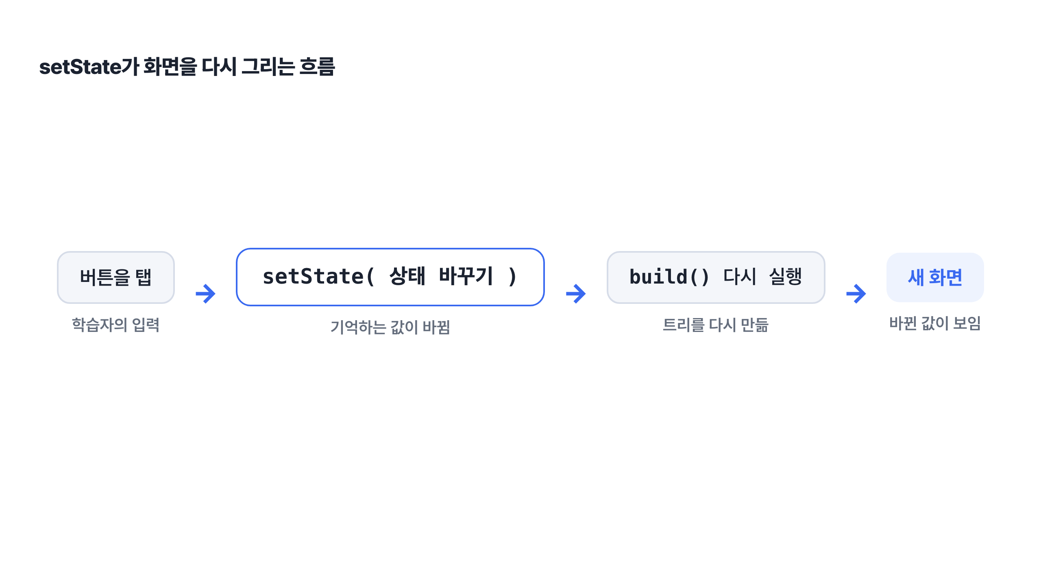The width and height of the screenshot is (1041, 585).
Task: Click the word 화면을 in the title
Action: pyautogui.click(x=170, y=67)
